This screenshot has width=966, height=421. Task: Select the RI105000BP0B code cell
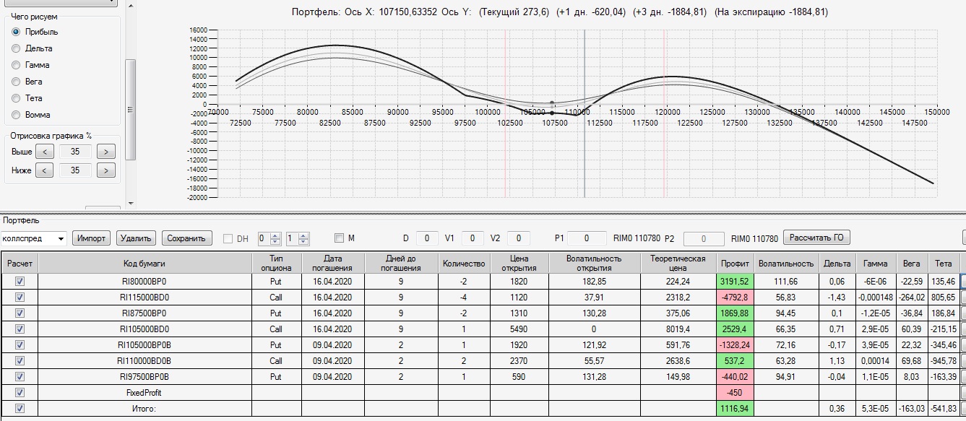(x=145, y=345)
